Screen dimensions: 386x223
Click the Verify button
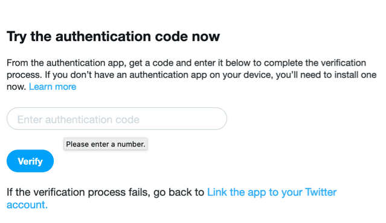tap(30, 161)
